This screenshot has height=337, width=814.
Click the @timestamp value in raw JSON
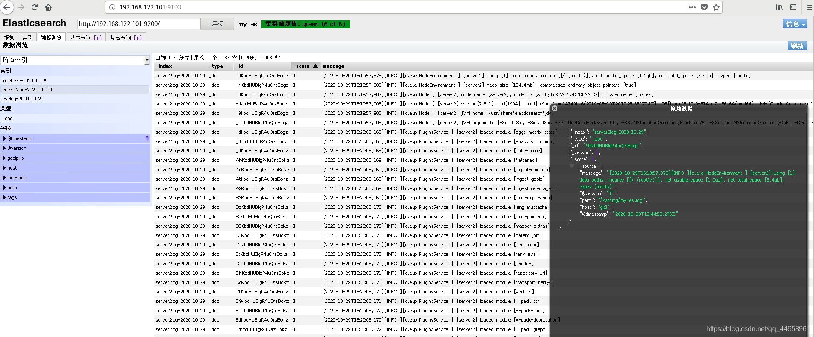point(645,214)
